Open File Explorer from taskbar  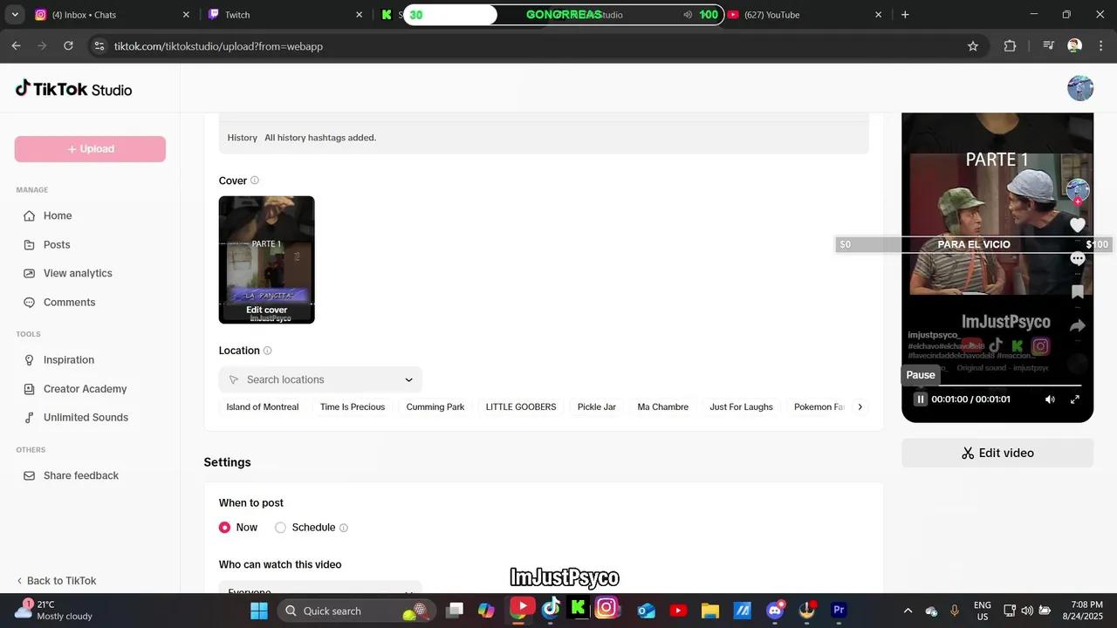[x=709, y=611]
